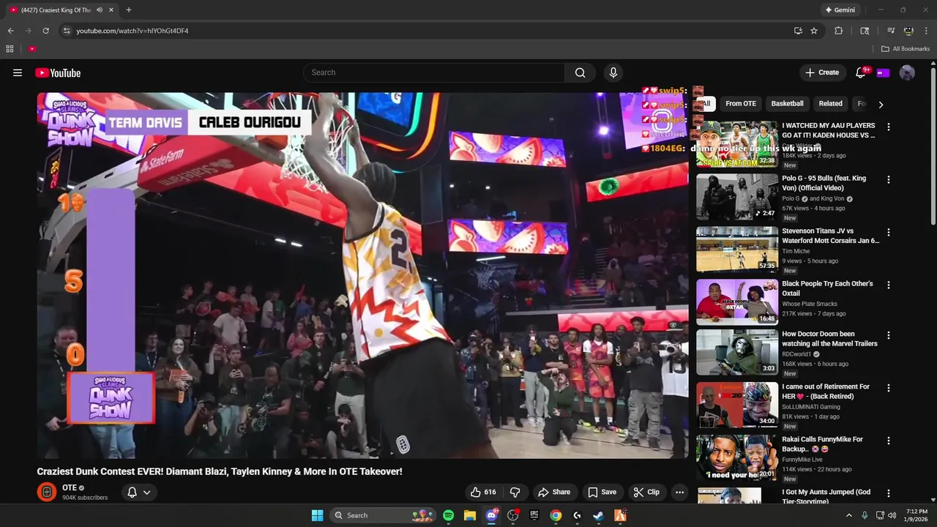Reload the page in browser toolbar
937x527 pixels.
(45, 31)
